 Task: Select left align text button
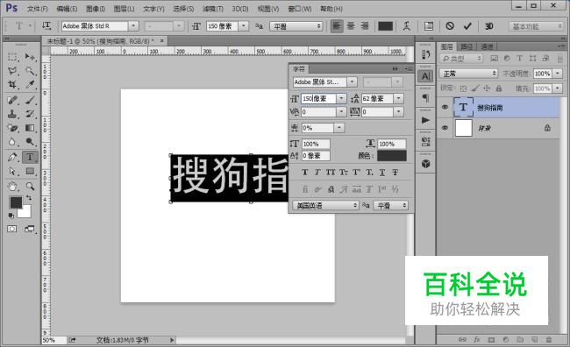click(337, 26)
